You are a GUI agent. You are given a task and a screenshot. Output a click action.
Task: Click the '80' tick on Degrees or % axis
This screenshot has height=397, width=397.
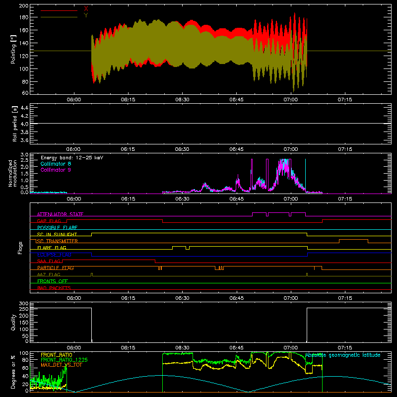point(25,359)
